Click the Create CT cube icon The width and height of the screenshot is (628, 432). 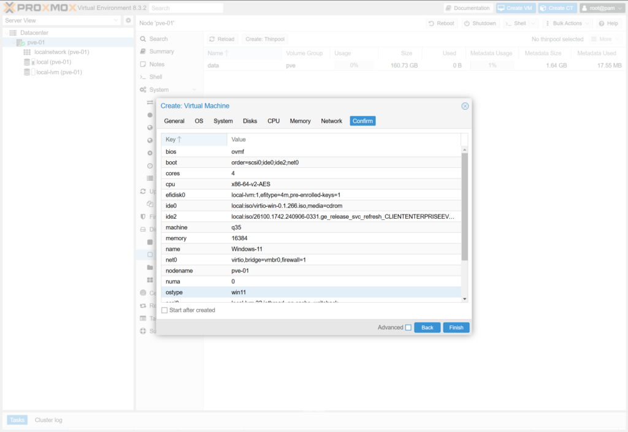pyautogui.click(x=543, y=8)
